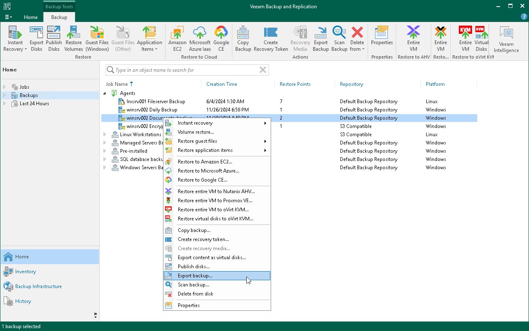Open Veeam Intelligence
The height and width of the screenshot is (331, 529).
click(506, 38)
